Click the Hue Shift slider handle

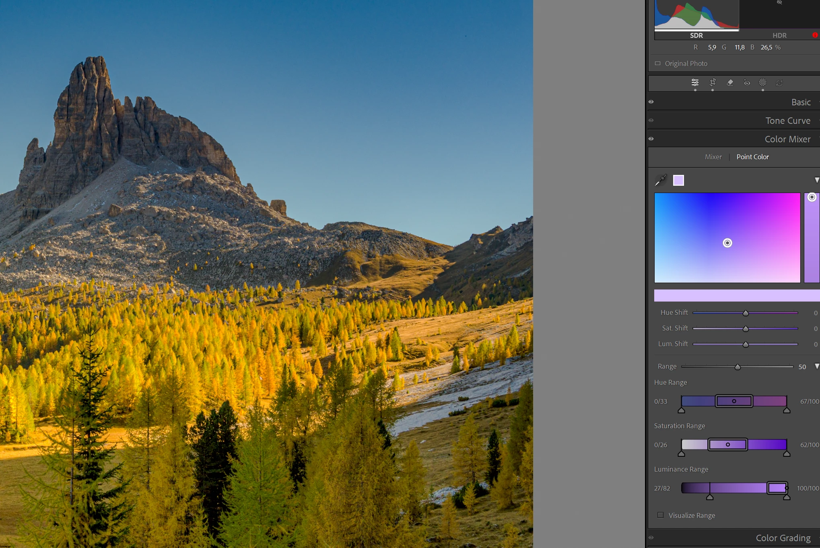[746, 313]
